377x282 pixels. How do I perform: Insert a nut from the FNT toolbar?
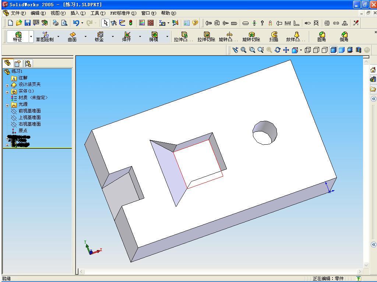217,23
